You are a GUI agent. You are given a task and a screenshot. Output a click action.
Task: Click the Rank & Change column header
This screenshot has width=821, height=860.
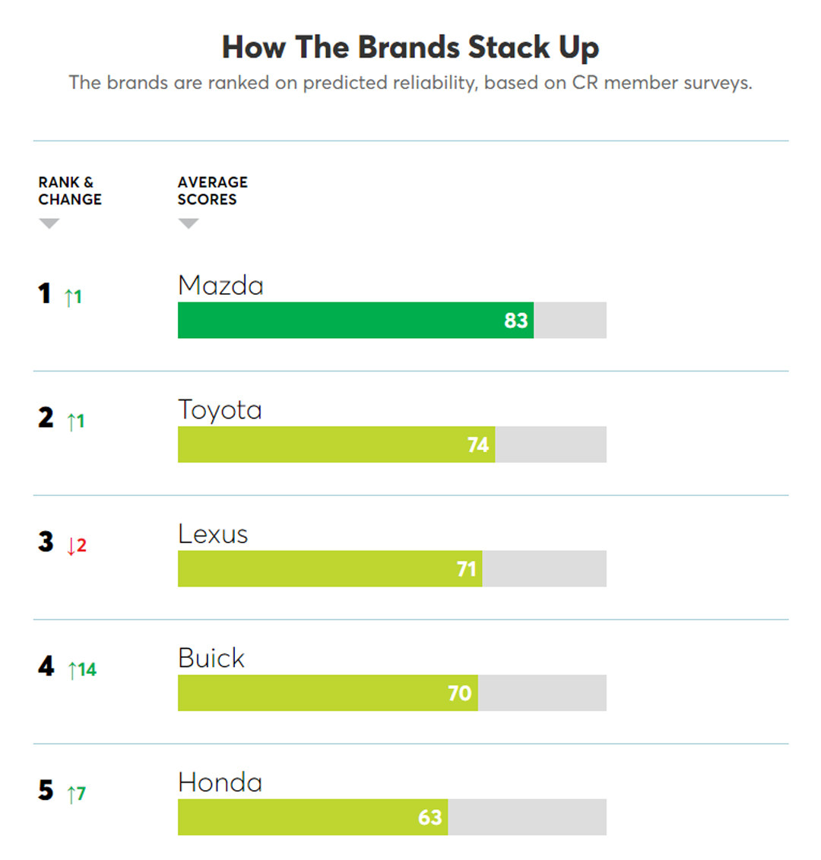click(x=70, y=191)
